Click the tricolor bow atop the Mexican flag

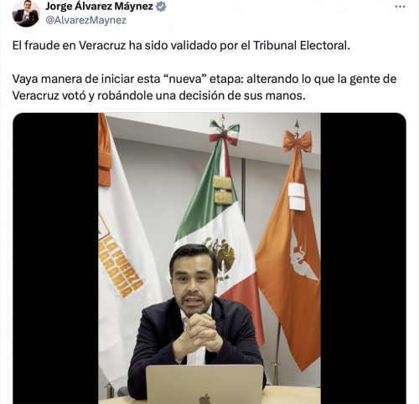(x=224, y=133)
